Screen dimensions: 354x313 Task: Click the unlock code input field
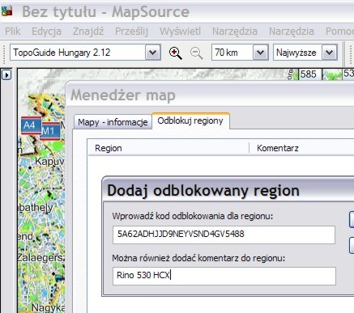224,235
